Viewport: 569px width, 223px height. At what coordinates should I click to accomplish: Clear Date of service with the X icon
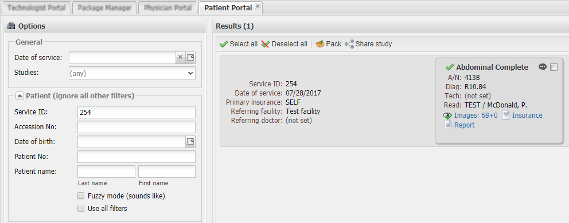(180, 57)
